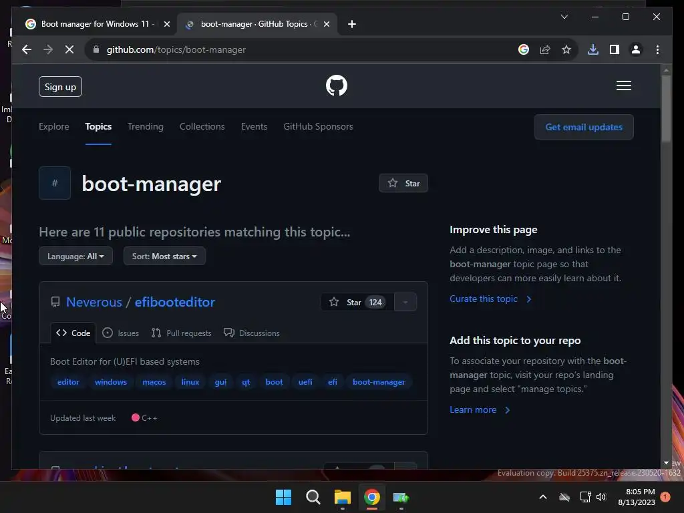The height and width of the screenshot is (513, 684).
Task: Click Curate this topic link
Action: click(490, 299)
